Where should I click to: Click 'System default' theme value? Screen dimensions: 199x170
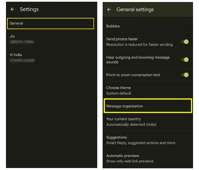[119, 93]
